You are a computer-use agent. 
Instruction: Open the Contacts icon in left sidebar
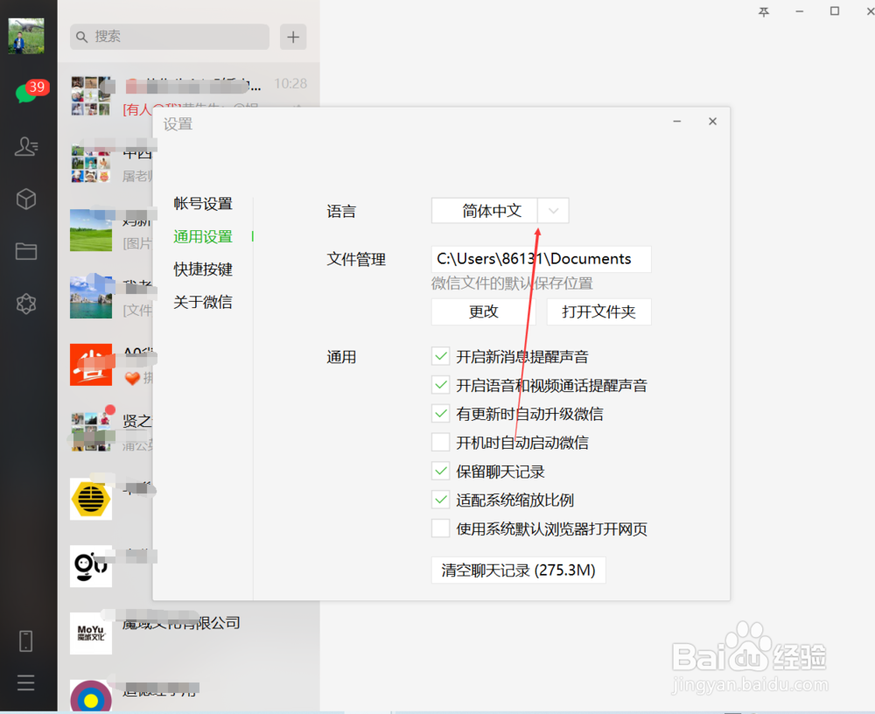coord(26,146)
